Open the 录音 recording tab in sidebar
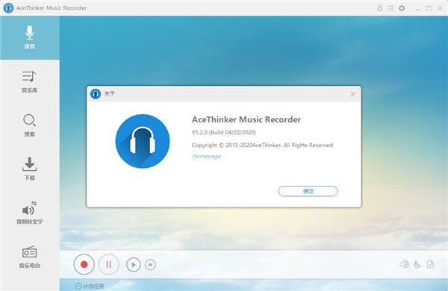Viewport: 448px width, 291px height. pyautogui.click(x=30, y=37)
